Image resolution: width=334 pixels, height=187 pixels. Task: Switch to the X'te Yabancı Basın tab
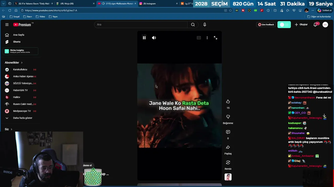click(x=33, y=4)
